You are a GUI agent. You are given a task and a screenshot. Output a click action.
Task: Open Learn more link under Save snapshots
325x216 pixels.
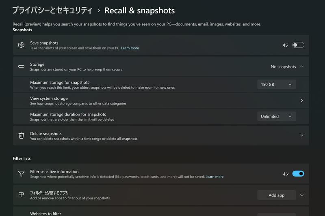point(130,48)
